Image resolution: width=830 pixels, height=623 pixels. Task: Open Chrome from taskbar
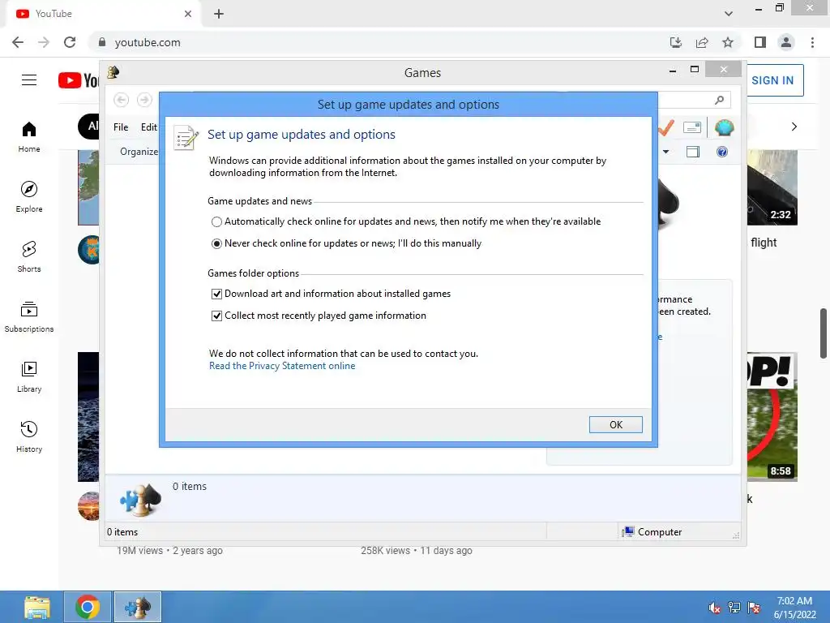tap(88, 607)
